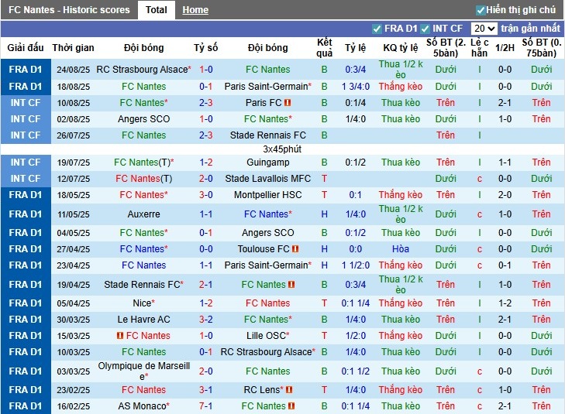Click the 3-0 score versus Montpellier HSC
This screenshot has width=565, height=414.
(206, 195)
